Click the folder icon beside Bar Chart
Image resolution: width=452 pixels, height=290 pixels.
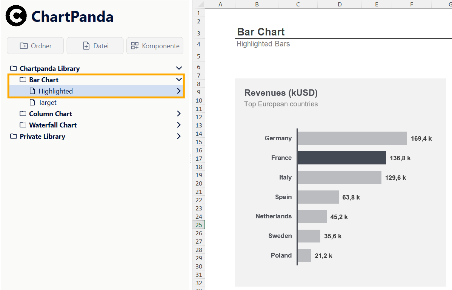(x=22, y=80)
